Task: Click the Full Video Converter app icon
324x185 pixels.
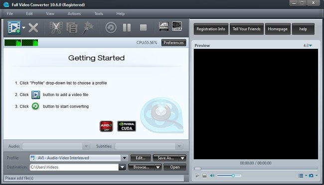Action: 6,4
